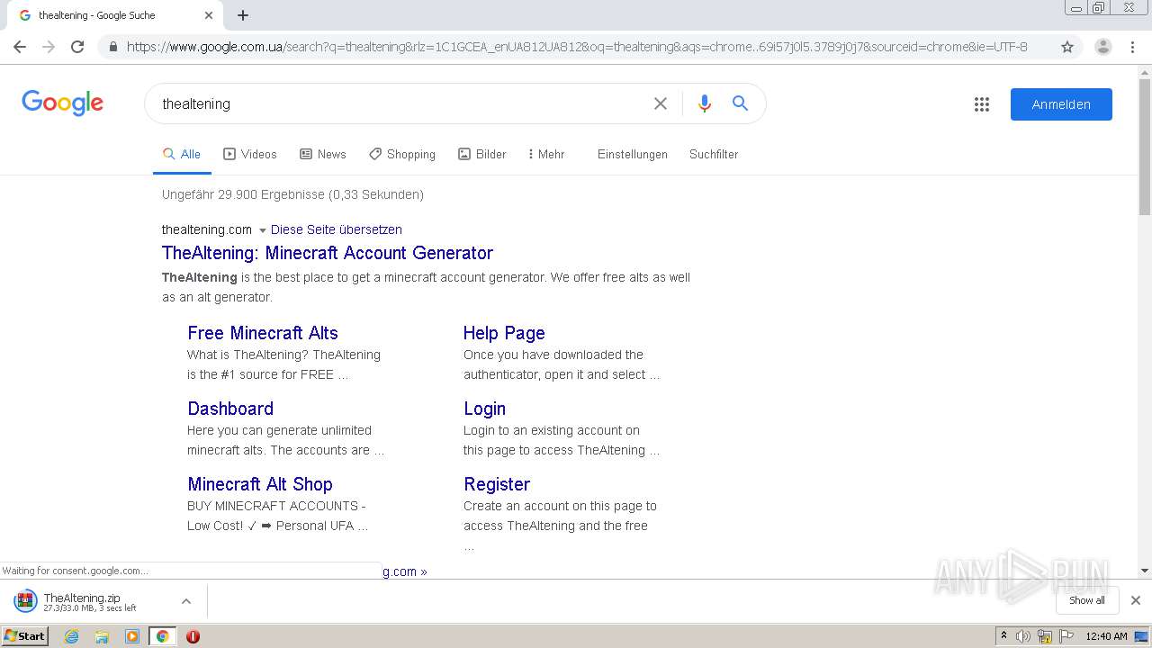Open the Windows Start menu
The image size is (1152, 648).
[x=24, y=636]
